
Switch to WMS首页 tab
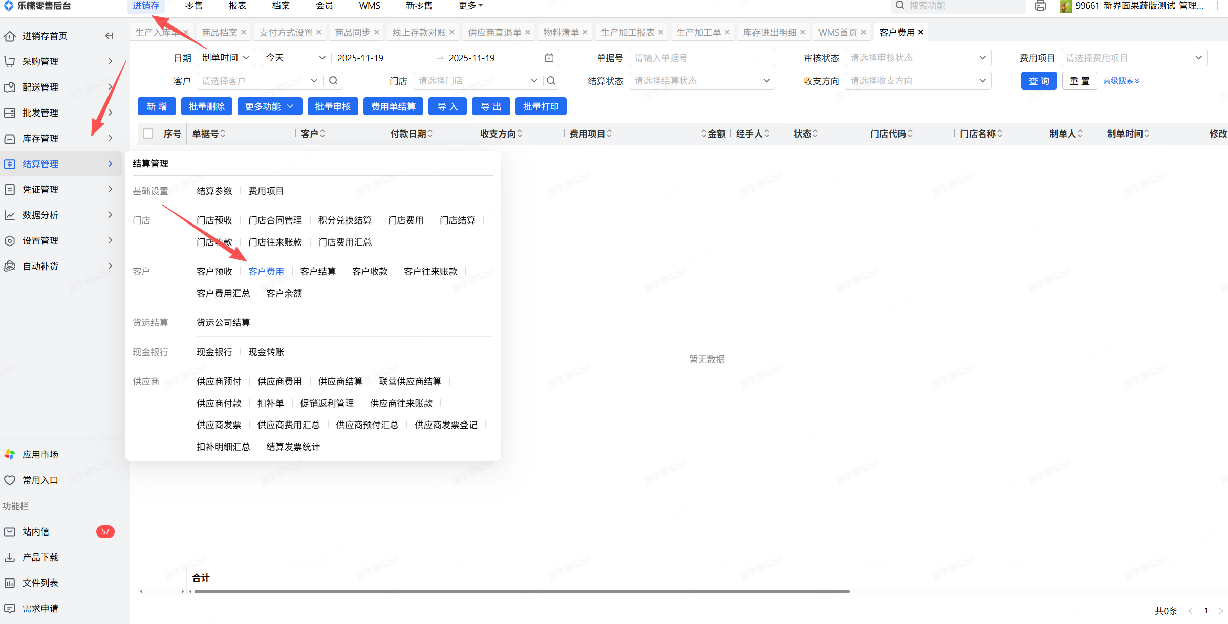point(837,32)
